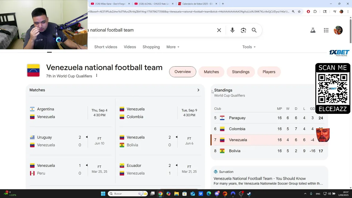
Task: Select the Players chip
Action: click(269, 72)
